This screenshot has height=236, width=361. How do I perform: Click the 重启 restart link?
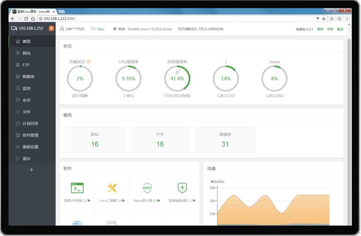point(340,29)
